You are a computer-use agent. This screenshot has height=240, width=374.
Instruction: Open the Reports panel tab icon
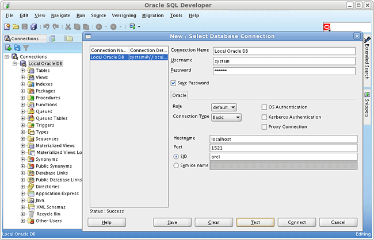52,38
